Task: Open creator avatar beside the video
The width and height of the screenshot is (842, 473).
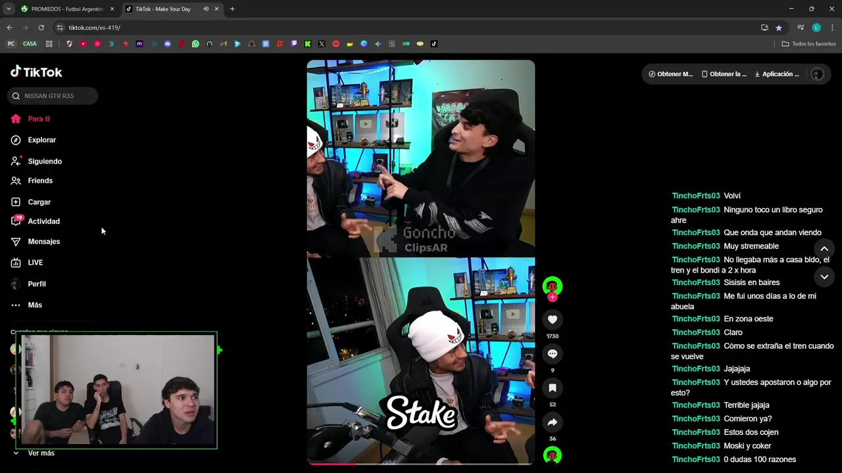Action: pyautogui.click(x=553, y=286)
